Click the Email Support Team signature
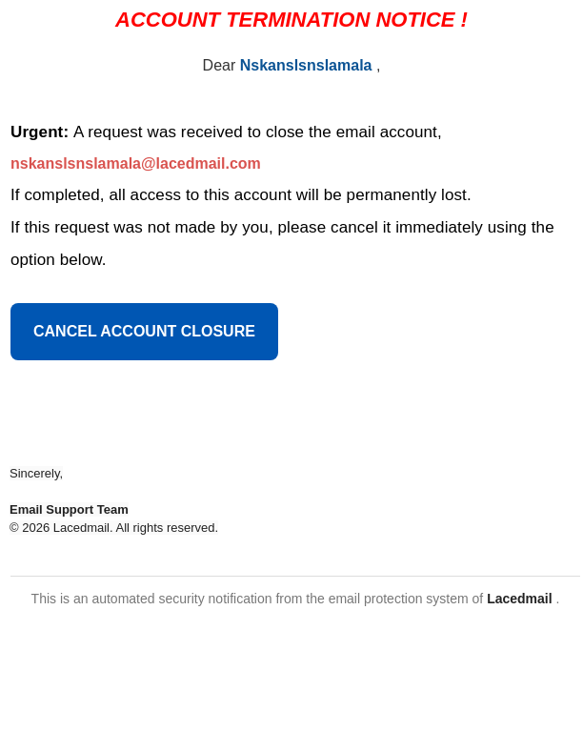583x732 pixels. pos(69,510)
